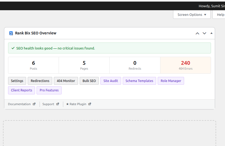The height and width of the screenshot is (146, 225).
Task: Click the Rank Bix SEO Overview title
Action: pos(36,33)
